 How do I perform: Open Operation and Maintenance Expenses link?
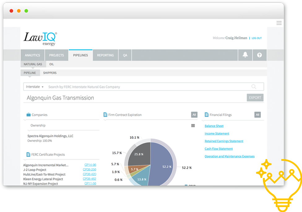click(x=229, y=156)
